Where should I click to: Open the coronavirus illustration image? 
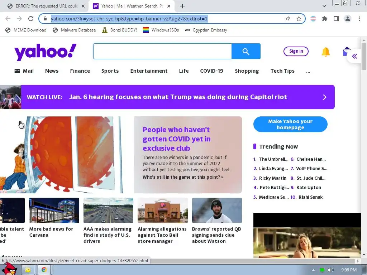point(61,155)
